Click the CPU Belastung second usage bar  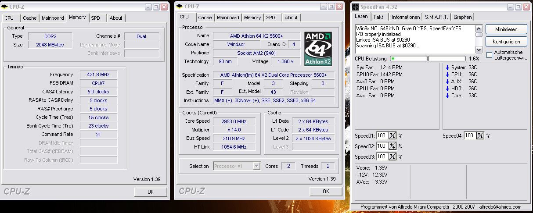click(x=447, y=58)
